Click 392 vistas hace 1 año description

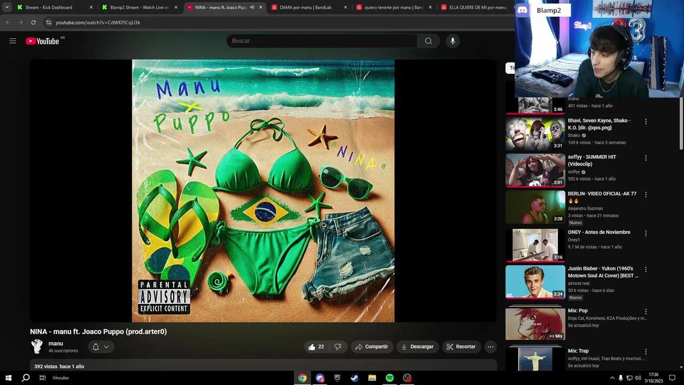click(59, 367)
